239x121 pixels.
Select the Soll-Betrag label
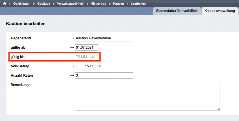click(20, 66)
